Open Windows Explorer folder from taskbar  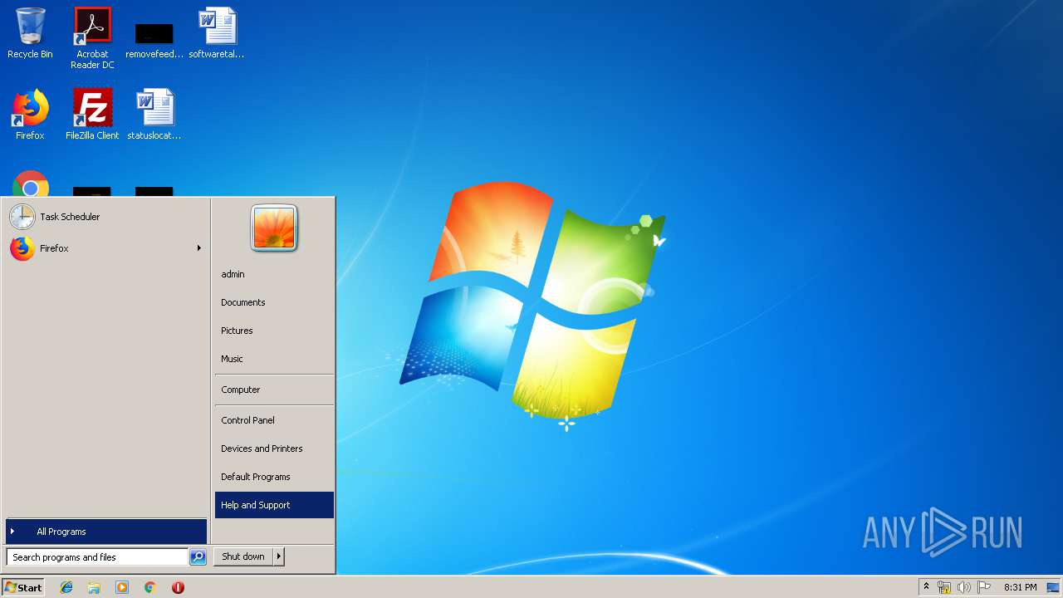(94, 587)
